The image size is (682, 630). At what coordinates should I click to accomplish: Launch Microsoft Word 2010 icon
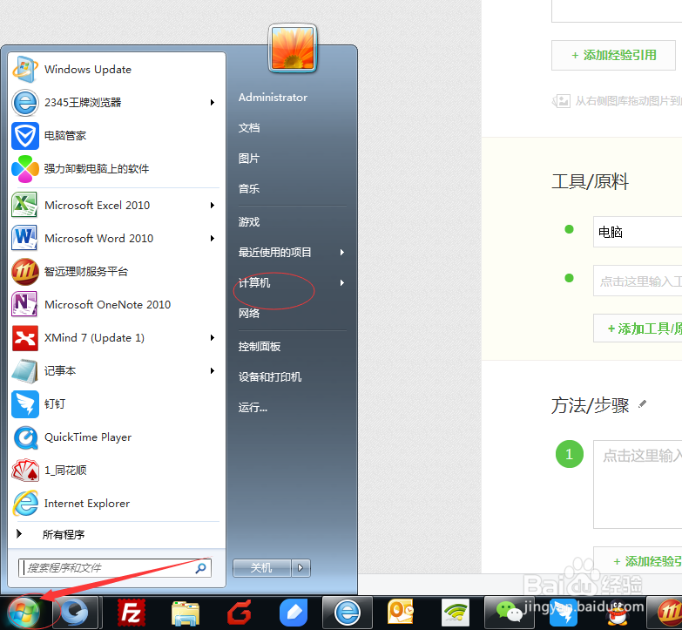[24, 238]
